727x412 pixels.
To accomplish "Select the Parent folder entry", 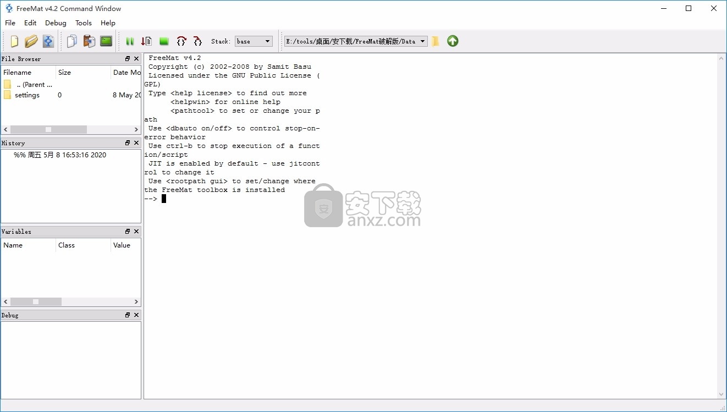I will [28, 85].
